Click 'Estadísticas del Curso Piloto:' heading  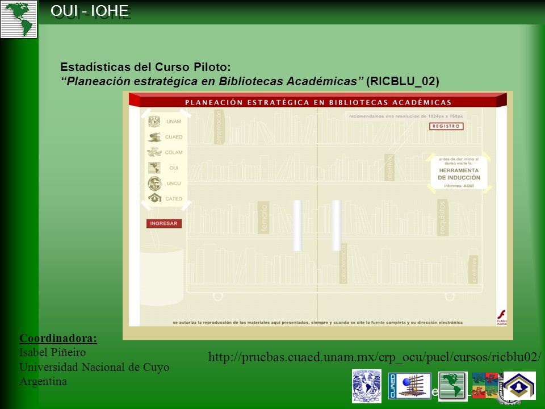tap(145, 67)
